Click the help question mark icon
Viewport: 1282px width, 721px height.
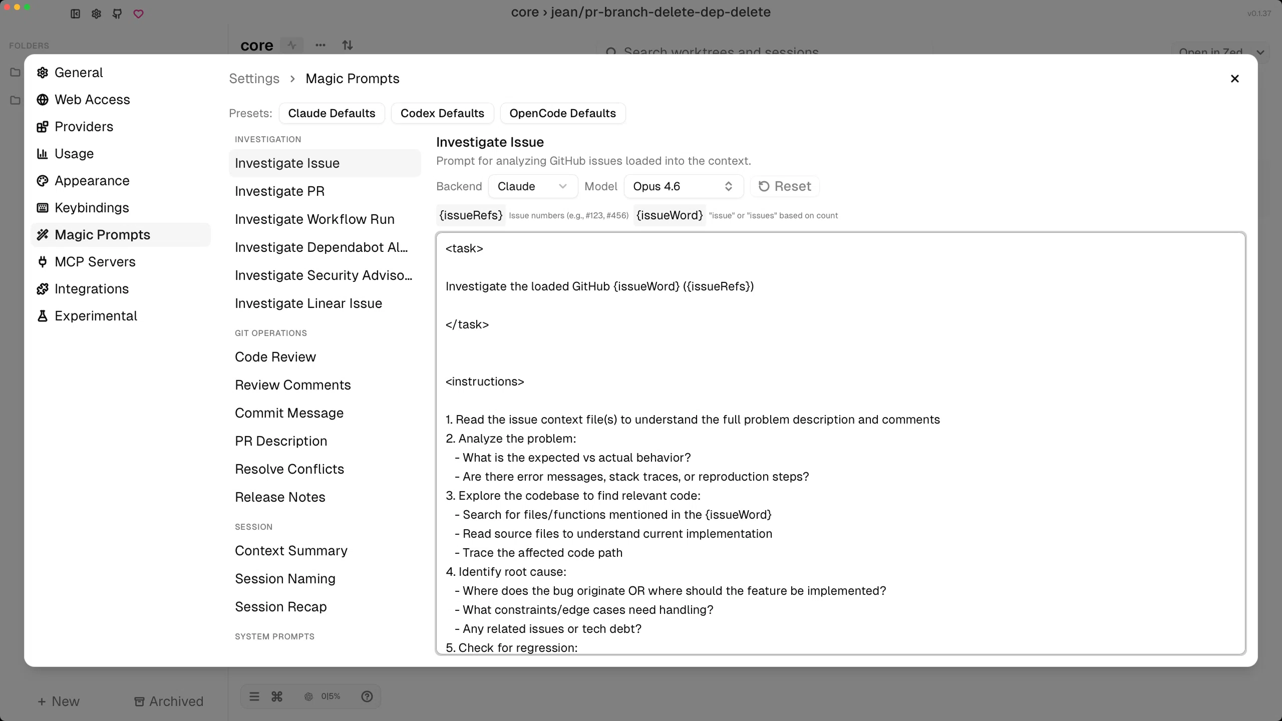pyautogui.click(x=367, y=696)
